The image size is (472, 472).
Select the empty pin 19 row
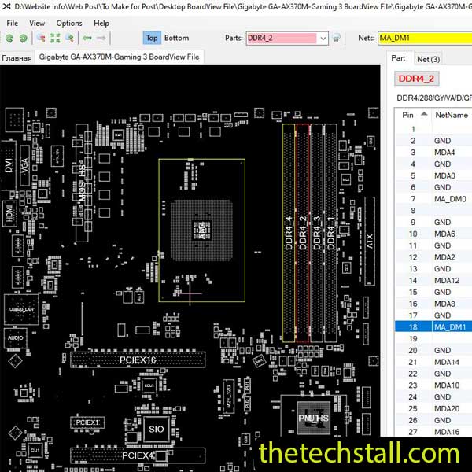click(433, 338)
